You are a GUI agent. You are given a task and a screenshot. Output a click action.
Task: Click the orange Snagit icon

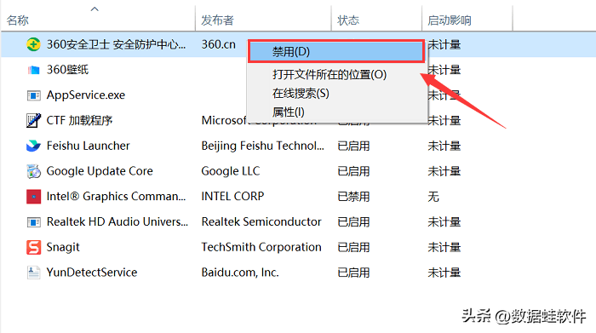pyautogui.click(x=33, y=247)
